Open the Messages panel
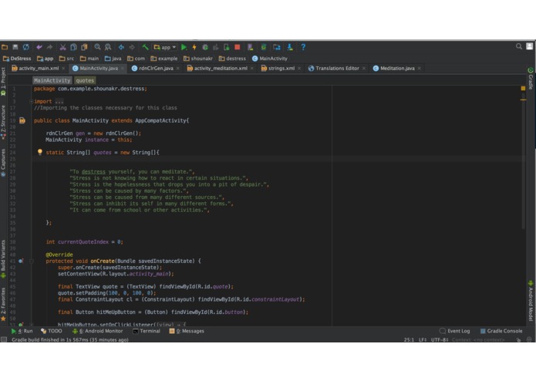The image size is (536, 381). coord(187,331)
